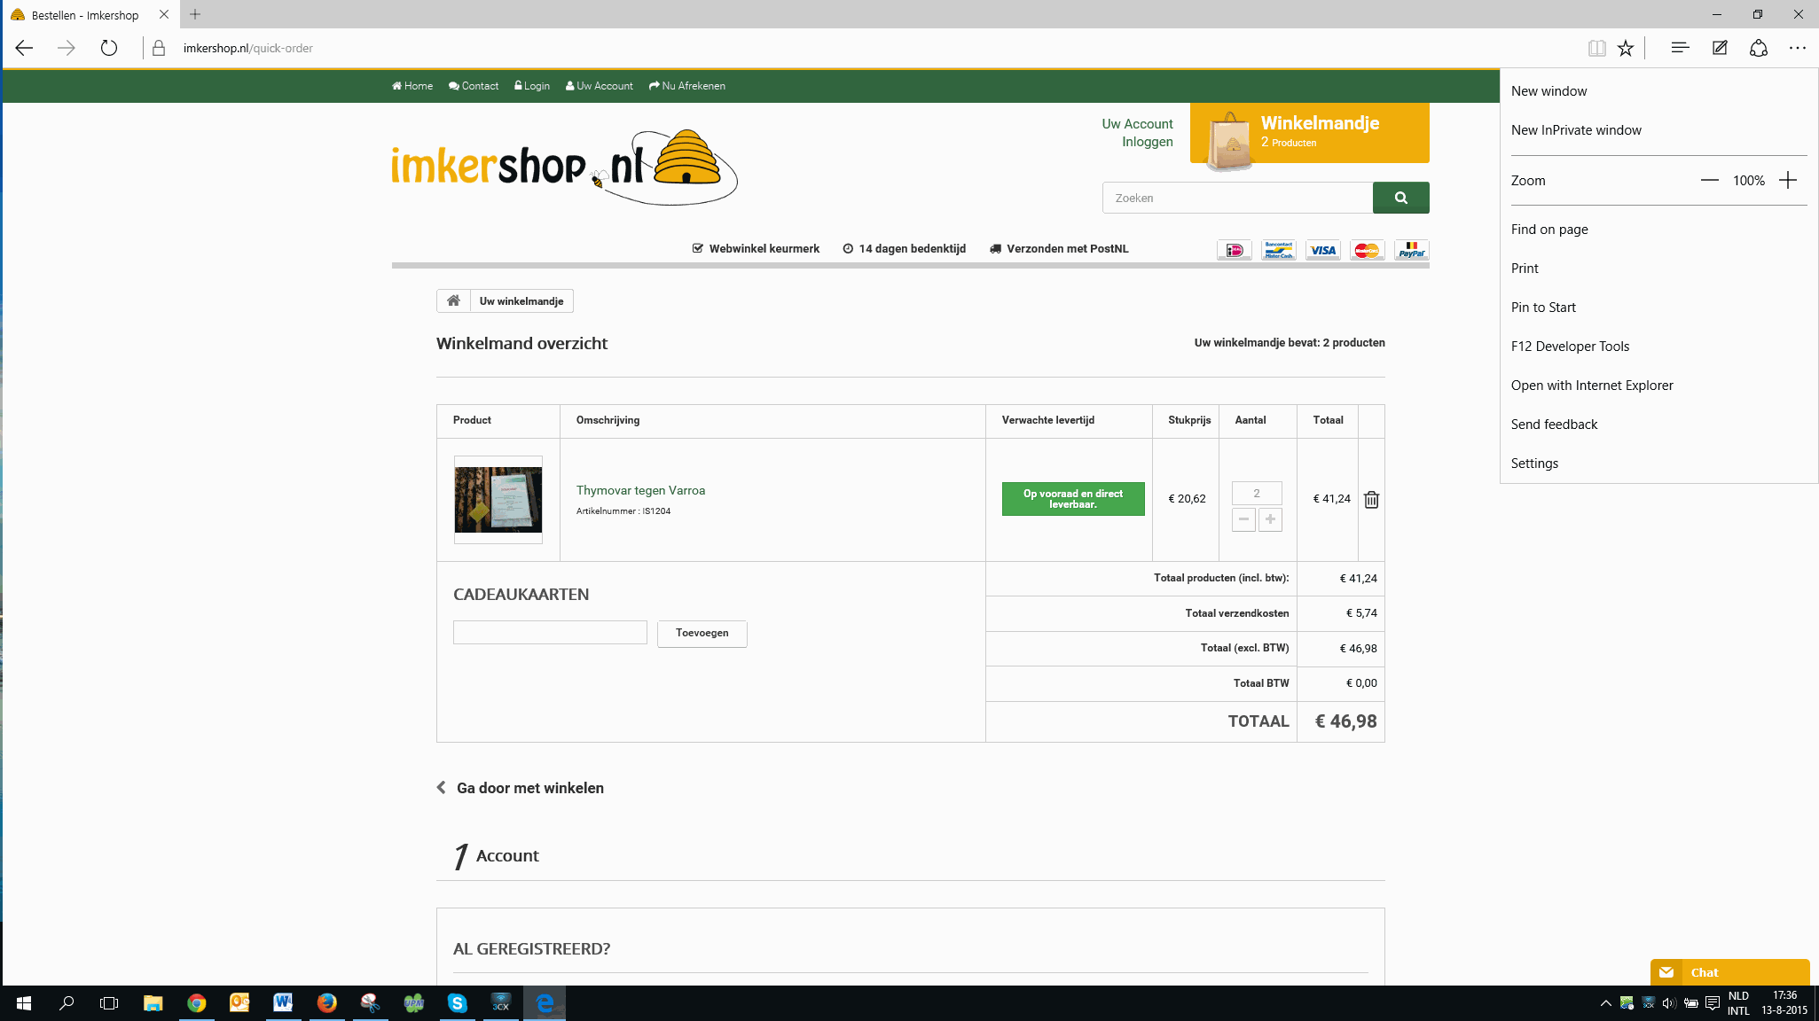Viewport: 1819px width, 1021px height.
Task: Decrease product quantity with minus button
Action: click(x=1243, y=519)
